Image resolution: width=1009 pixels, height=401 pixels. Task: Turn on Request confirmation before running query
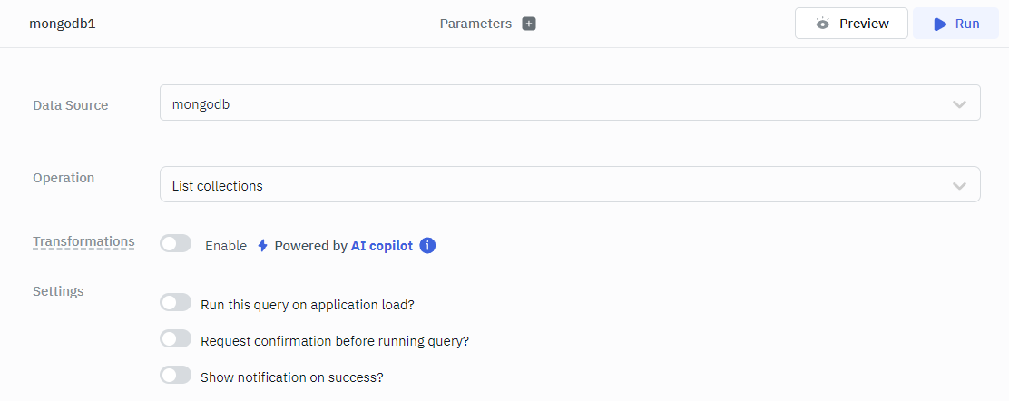point(175,338)
